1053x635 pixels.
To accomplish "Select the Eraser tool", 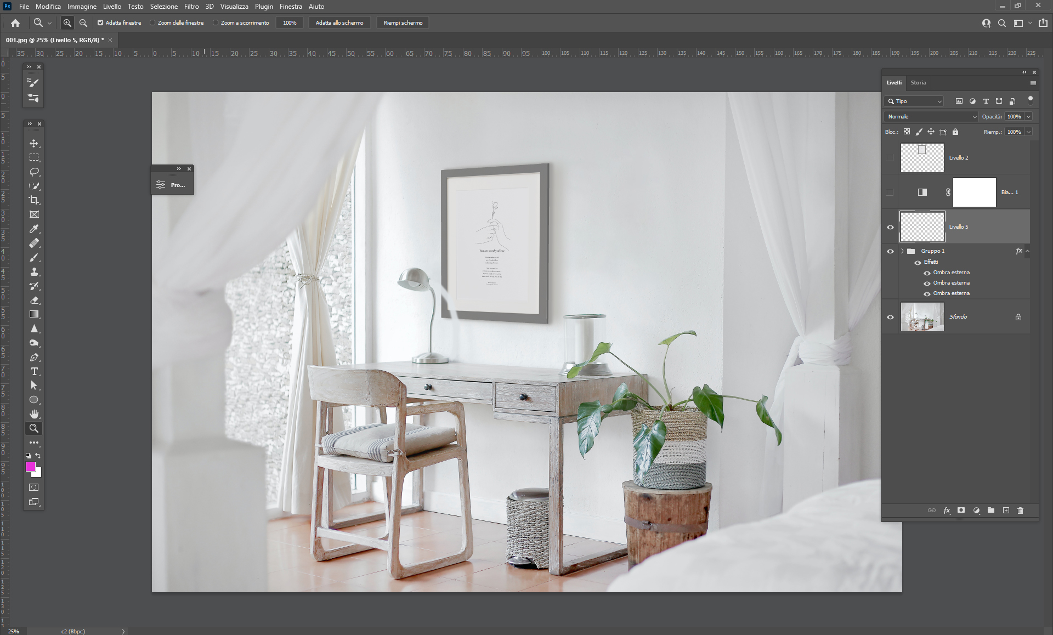I will tap(34, 300).
